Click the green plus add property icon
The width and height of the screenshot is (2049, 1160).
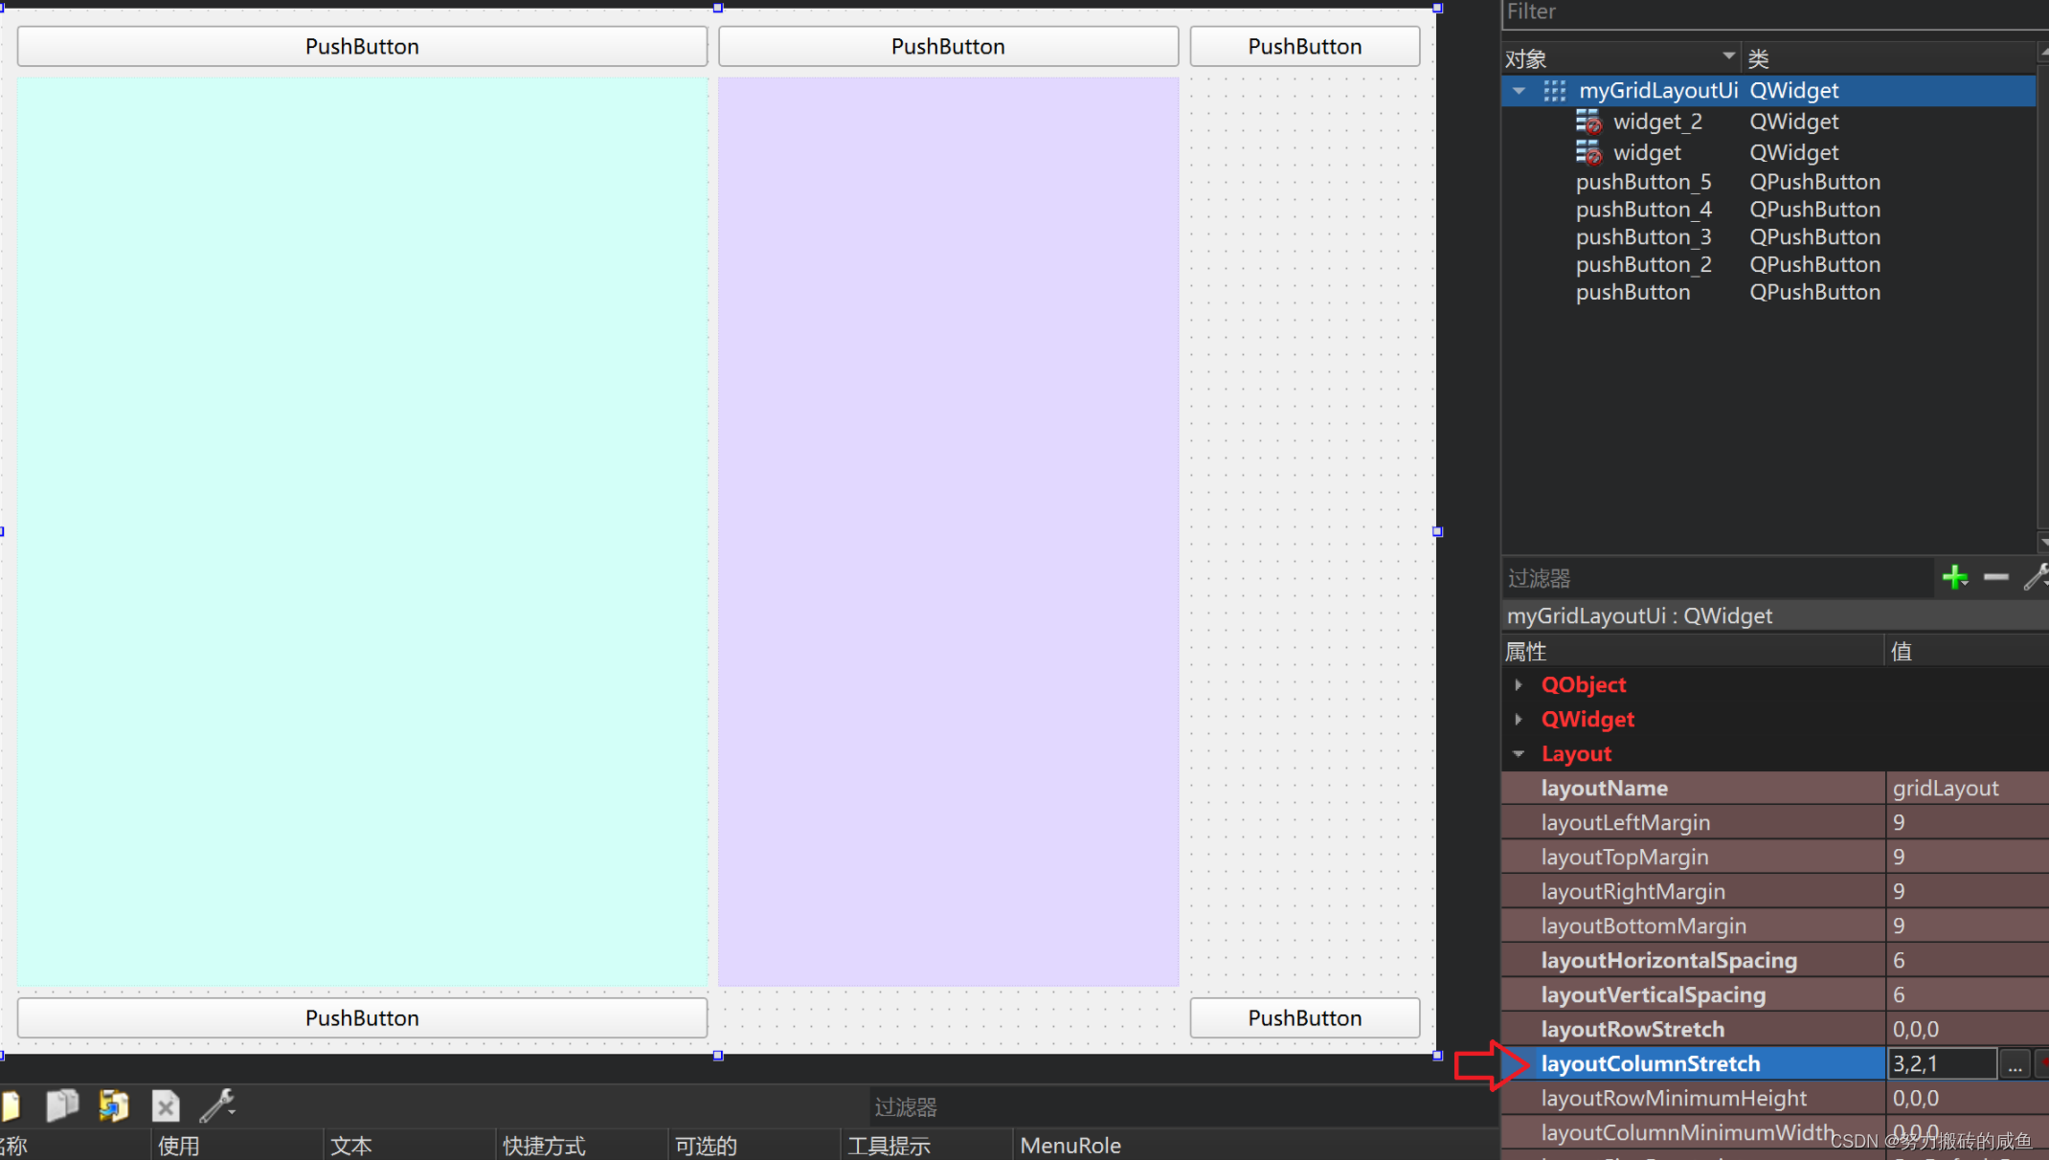pyautogui.click(x=1954, y=577)
